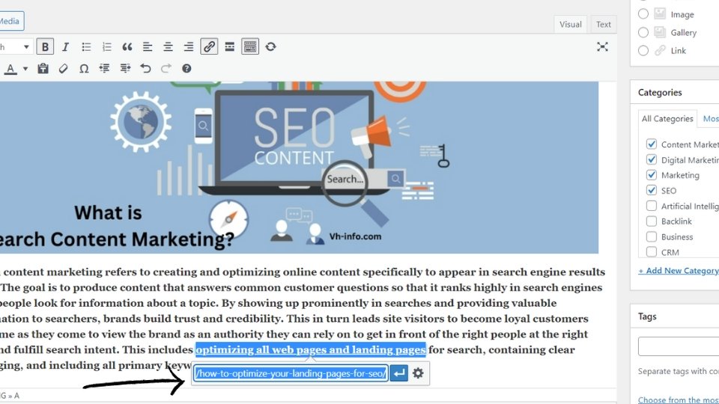Click the tags input field

coord(679,346)
